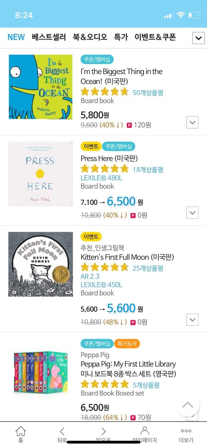207x448 pixels.
Task: Expand options arrow for Kitten's First Full Moon
Action: click(x=192, y=320)
